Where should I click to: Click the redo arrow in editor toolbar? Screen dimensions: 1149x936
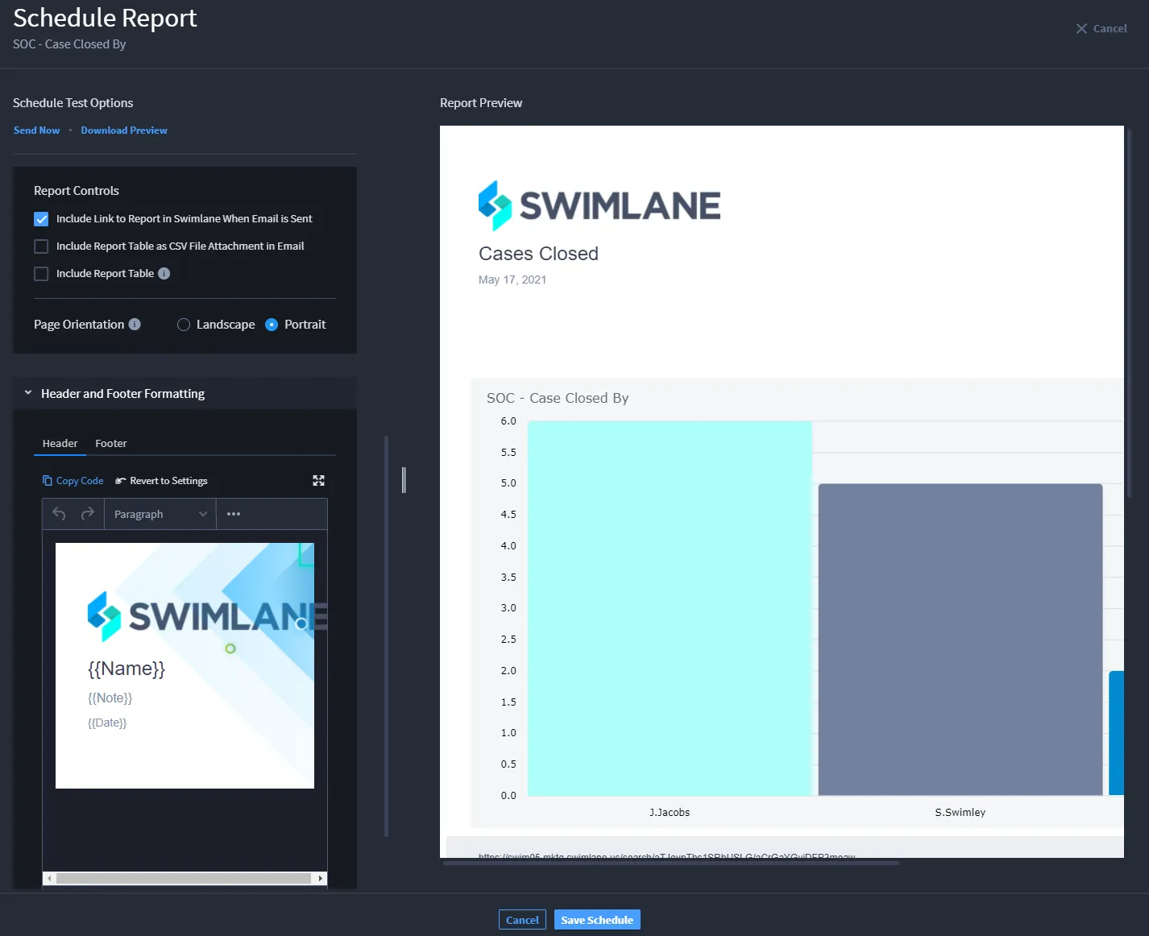click(88, 514)
